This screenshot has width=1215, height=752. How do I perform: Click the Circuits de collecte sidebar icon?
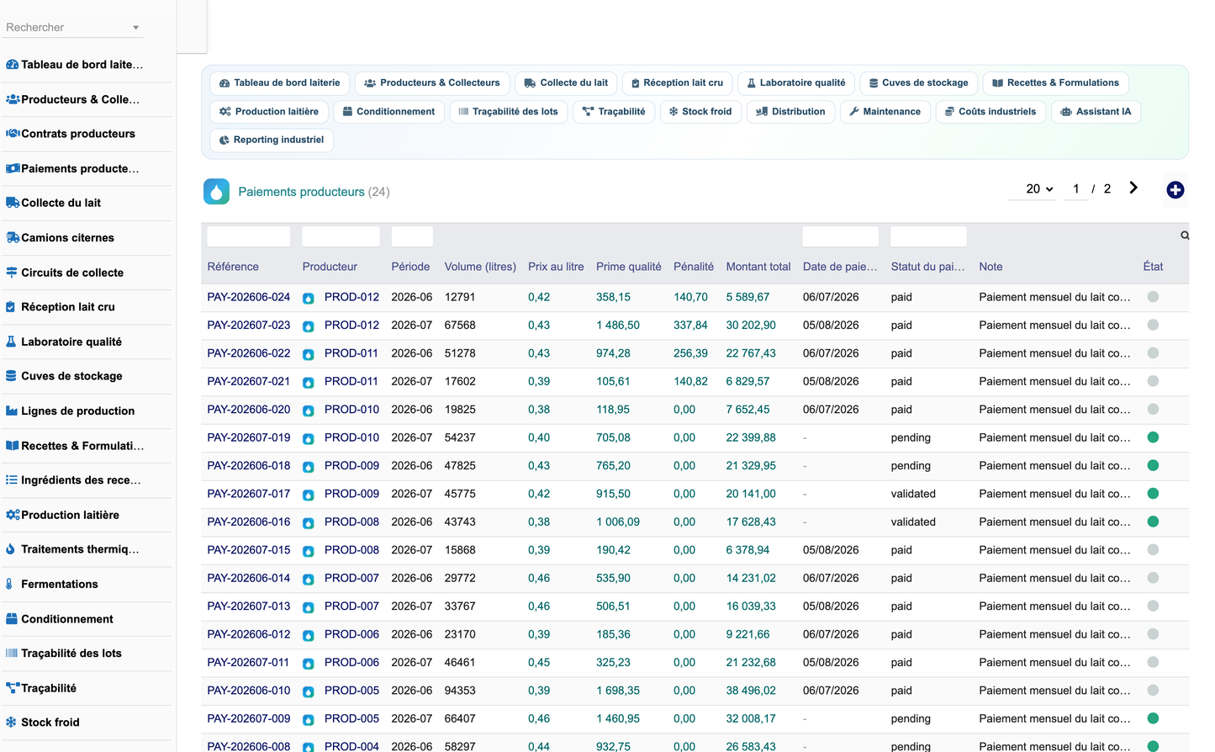pos(12,272)
